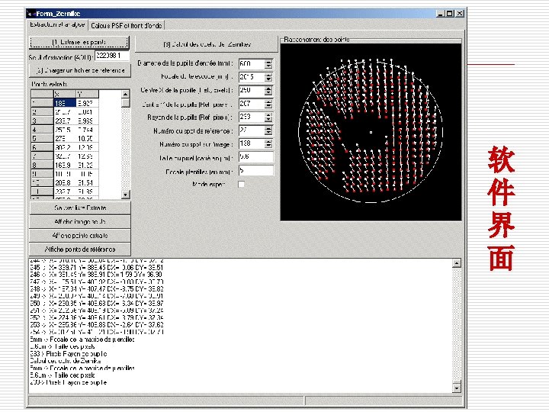Focus the Taille du pixel field
The height and width of the screenshot is (412, 549).
pos(256,157)
